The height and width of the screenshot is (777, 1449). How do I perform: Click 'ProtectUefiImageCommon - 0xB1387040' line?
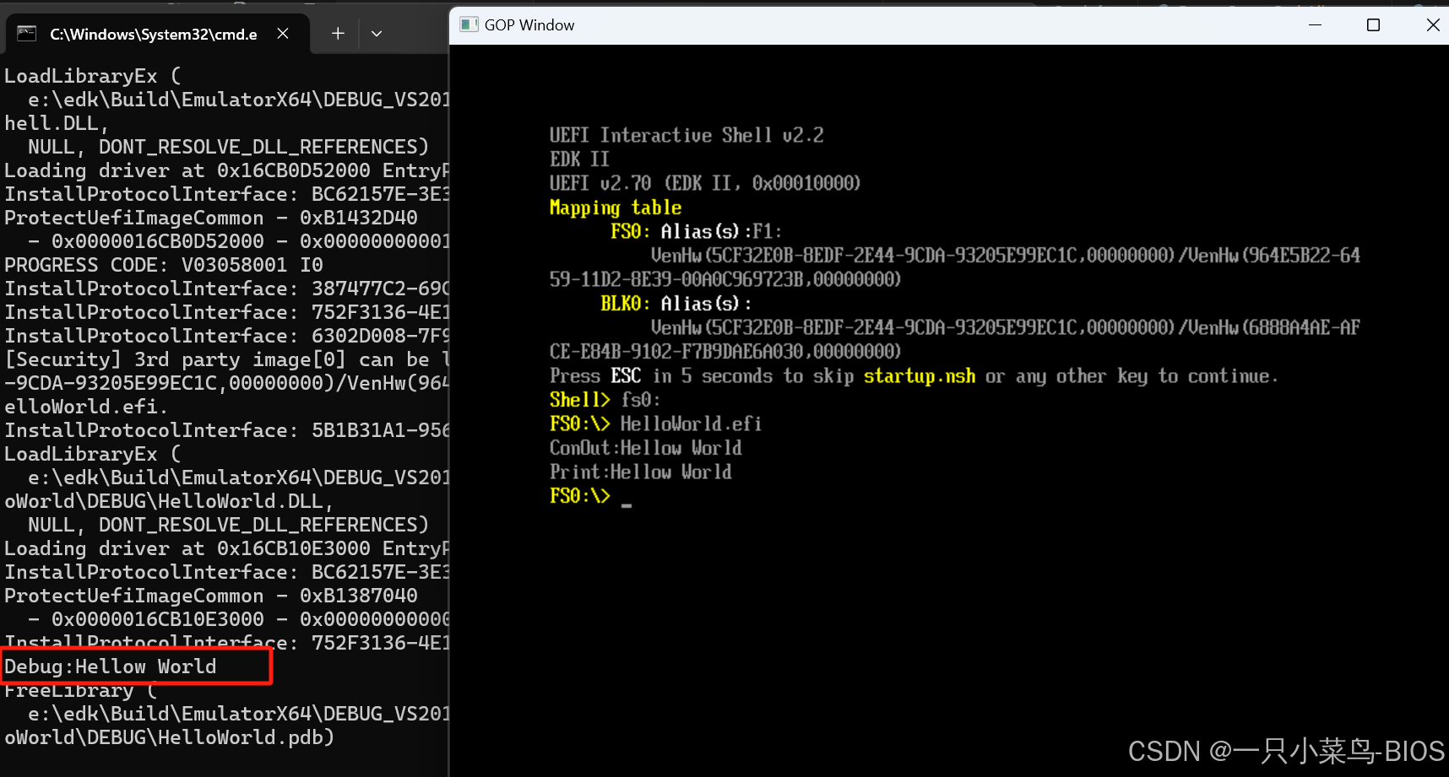(211, 596)
